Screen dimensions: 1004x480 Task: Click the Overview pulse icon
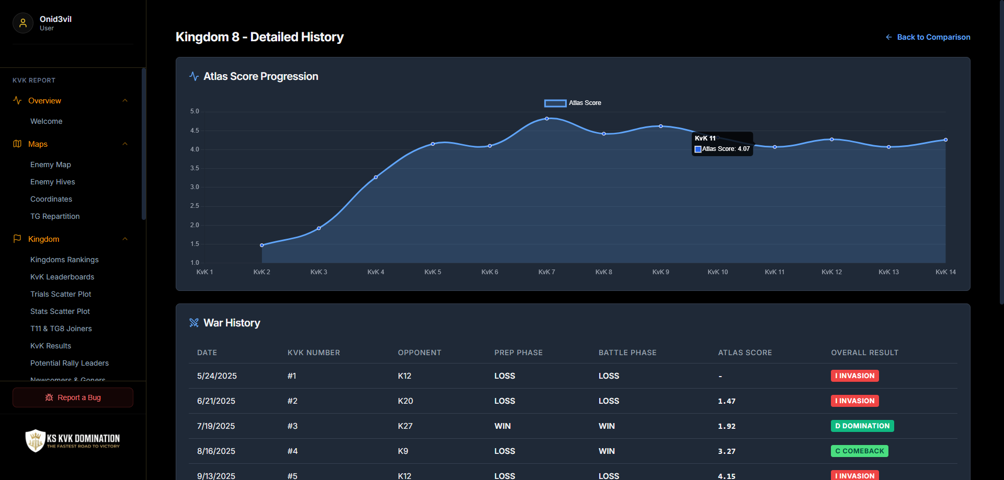pyautogui.click(x=17, y=100)
